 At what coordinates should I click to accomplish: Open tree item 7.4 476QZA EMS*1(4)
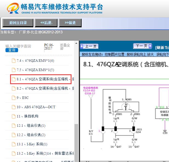(x=35, y=61)
